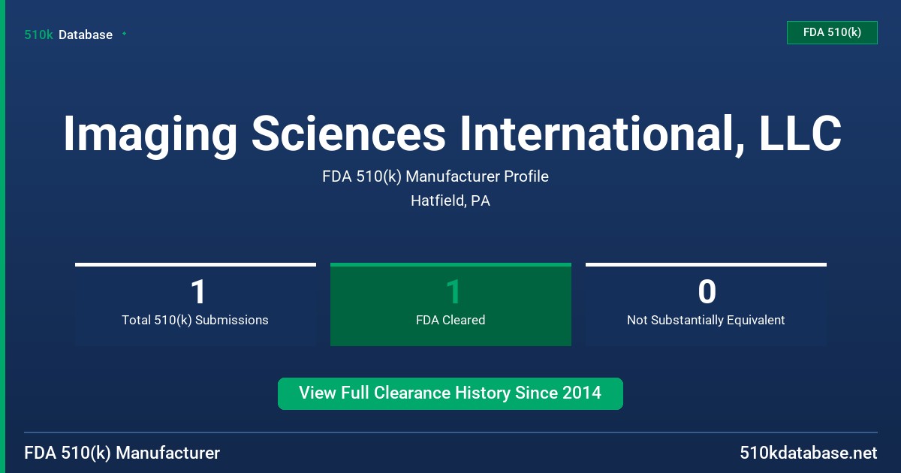Click the green dot beside Database

coord(124,34)
